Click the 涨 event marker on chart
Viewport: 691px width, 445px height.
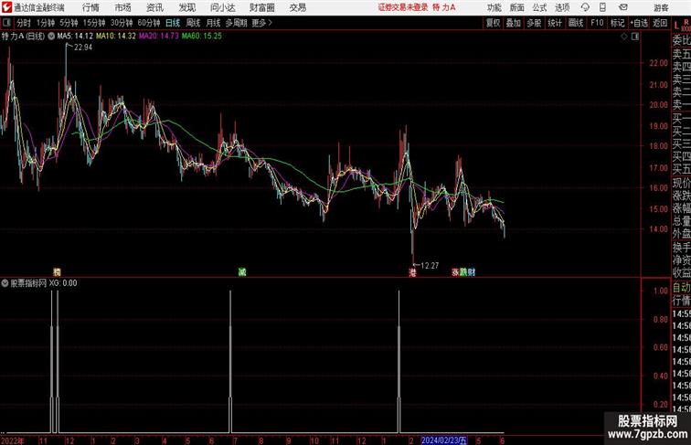coord(456,272)
